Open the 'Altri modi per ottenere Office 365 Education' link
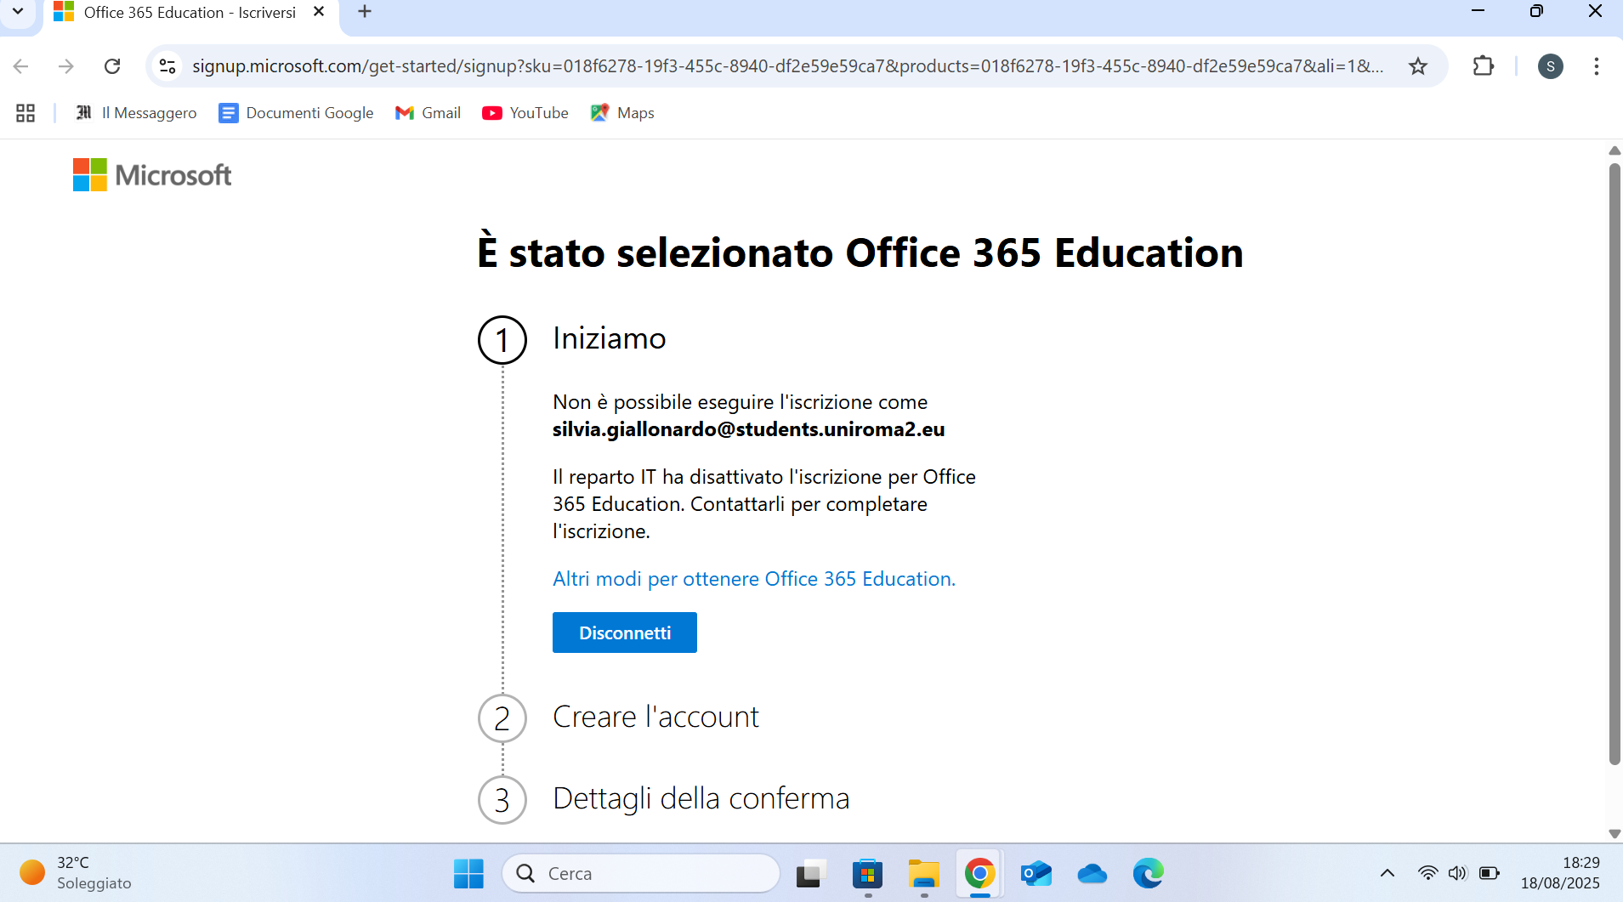This screenshot has height=902, width=1623. click(x=754, y=579)
